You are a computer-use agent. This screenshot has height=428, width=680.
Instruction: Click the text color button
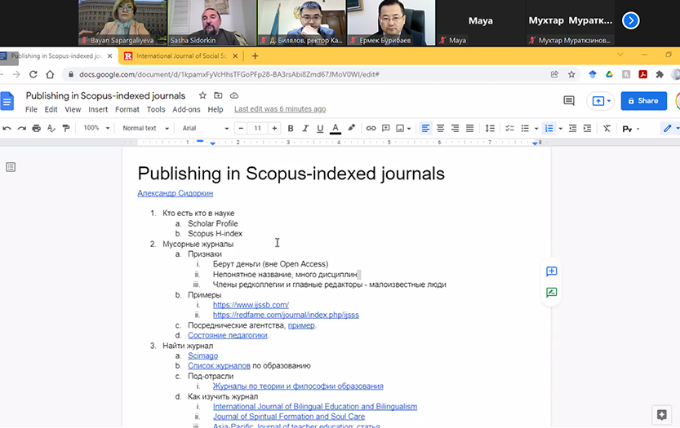pos(335,128)
